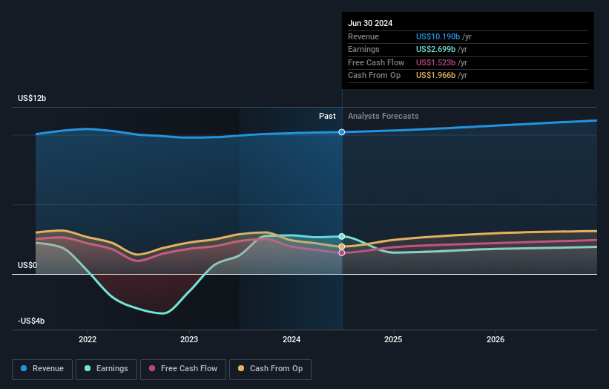Click the US$1.523b free cash flow value

click(x=435, y=62)
